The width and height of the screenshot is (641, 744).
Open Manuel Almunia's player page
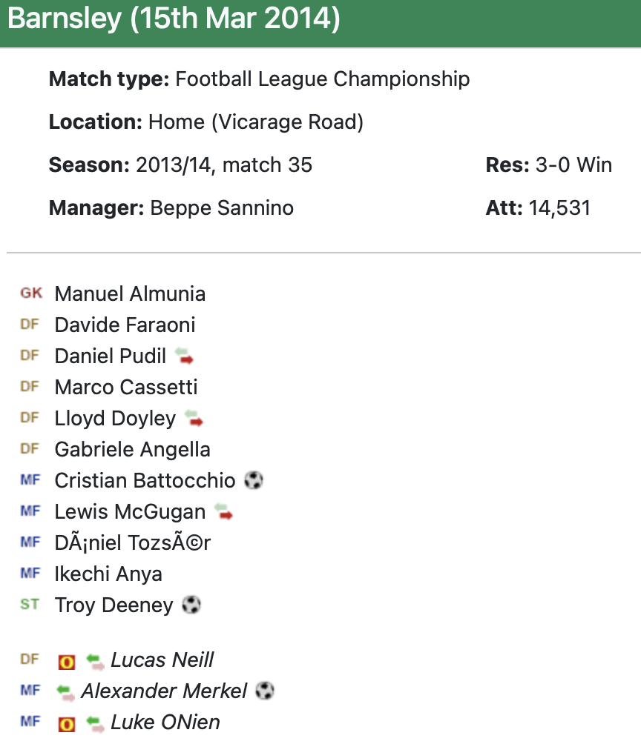pos(130,294)
